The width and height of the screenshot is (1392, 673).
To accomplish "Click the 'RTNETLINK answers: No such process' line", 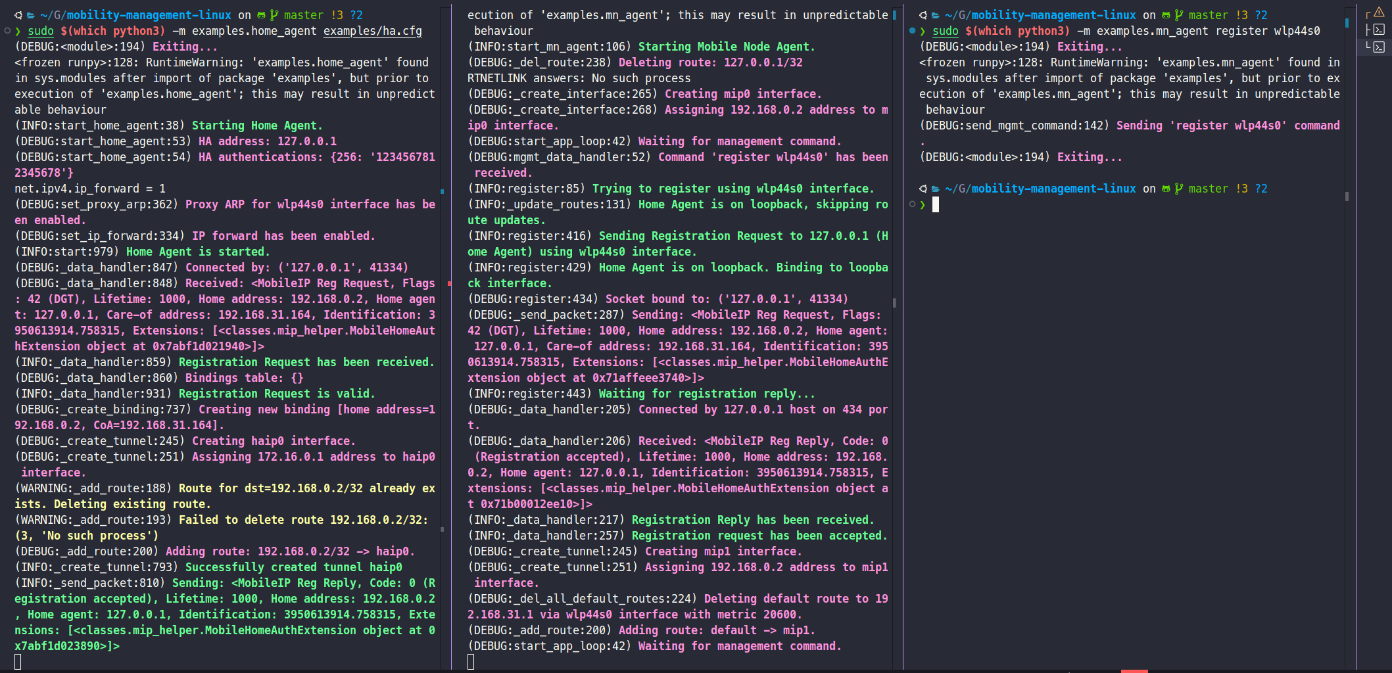I will 579,78.
